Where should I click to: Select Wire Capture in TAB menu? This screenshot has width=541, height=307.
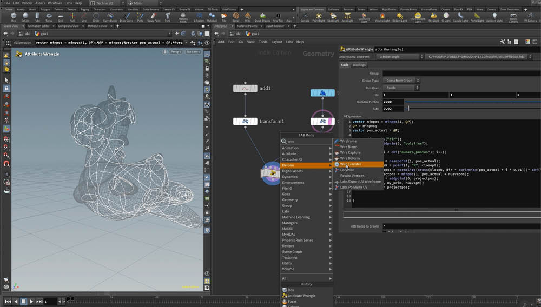(350, 153)
